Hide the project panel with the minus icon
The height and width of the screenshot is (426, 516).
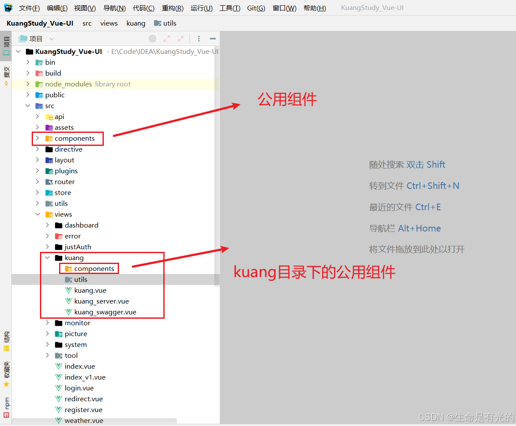tap(213, 39)
